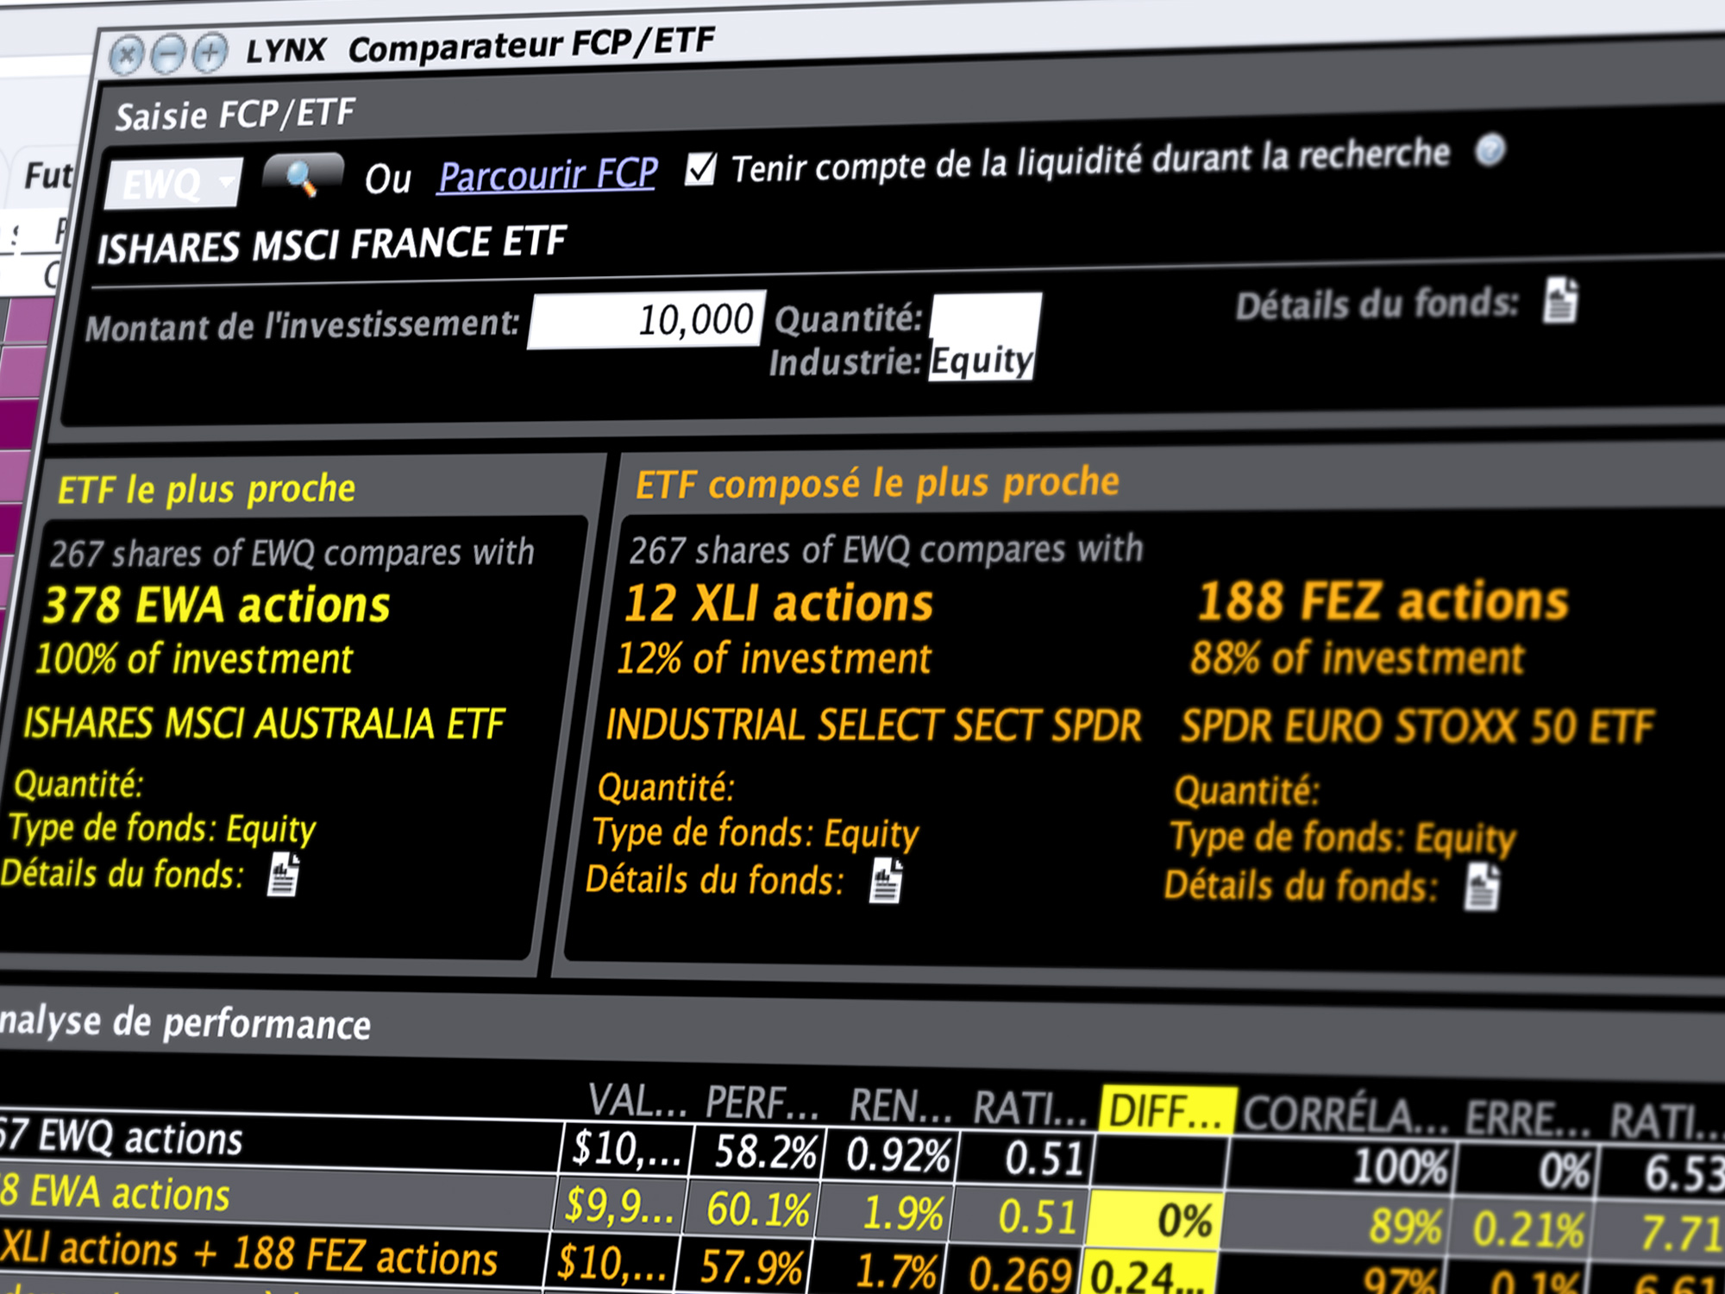The image size is (1725, 1294).
Task: Sort by the ERRE column header
Action: [x=1528, y=1119]
